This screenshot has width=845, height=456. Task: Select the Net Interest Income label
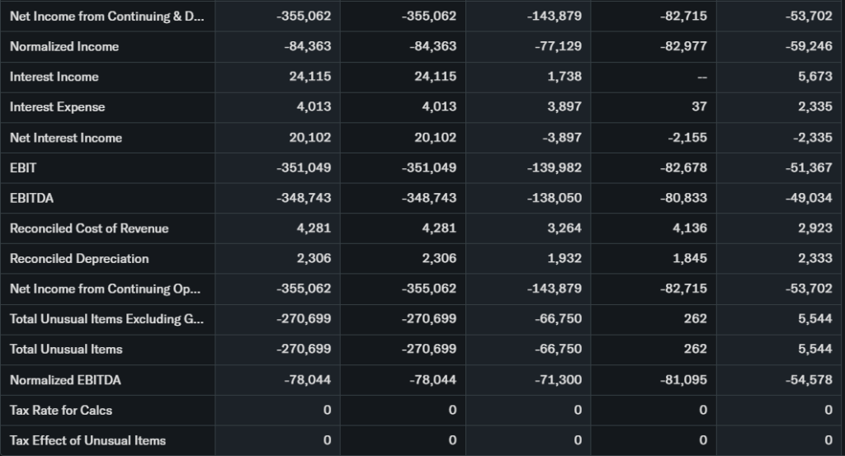point(66,138)
